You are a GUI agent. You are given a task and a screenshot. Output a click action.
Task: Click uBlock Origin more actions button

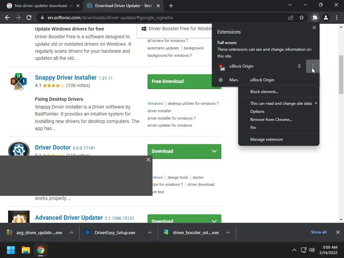(313, 66)
